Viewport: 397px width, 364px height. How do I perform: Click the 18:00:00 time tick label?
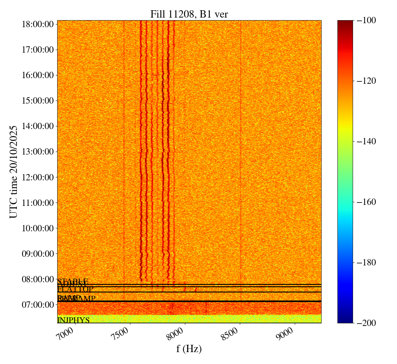[38, 24]
